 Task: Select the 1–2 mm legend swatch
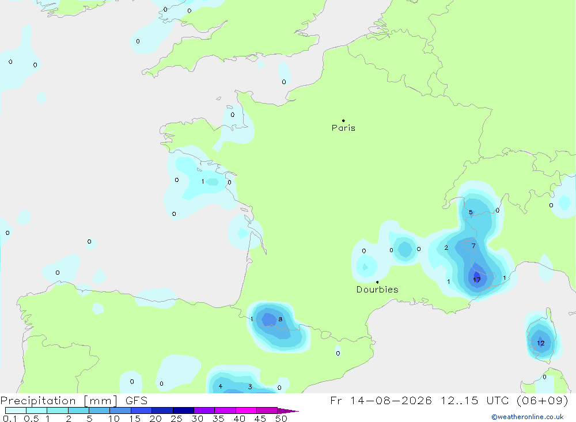coord(58,410)
